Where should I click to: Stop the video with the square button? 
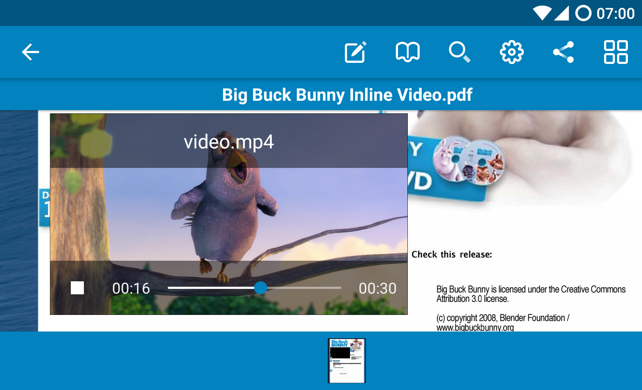(x=77, y=288)
